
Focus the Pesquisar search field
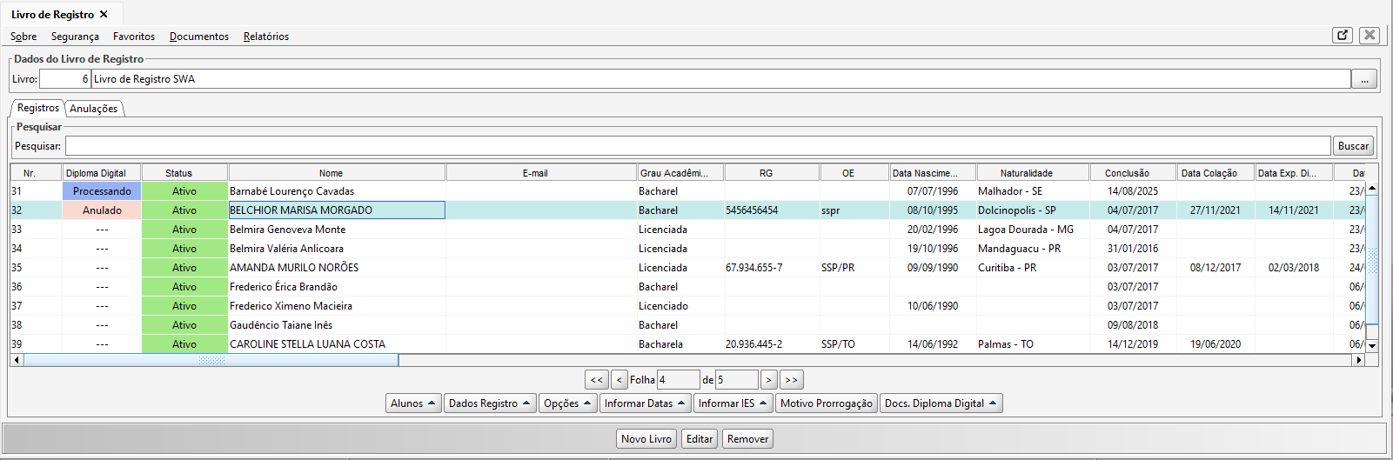[x=698, y=146]
